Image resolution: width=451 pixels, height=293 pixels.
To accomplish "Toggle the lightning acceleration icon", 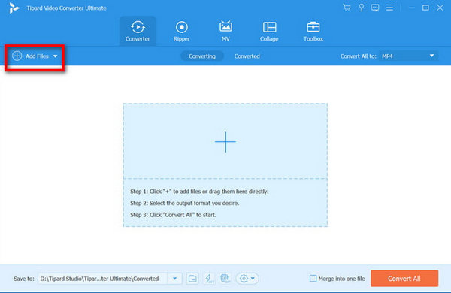I will point(209,278).
